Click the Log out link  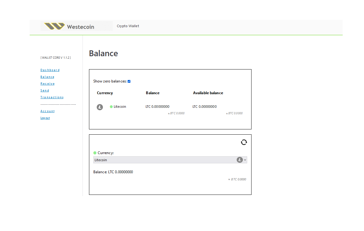[45, 118]
